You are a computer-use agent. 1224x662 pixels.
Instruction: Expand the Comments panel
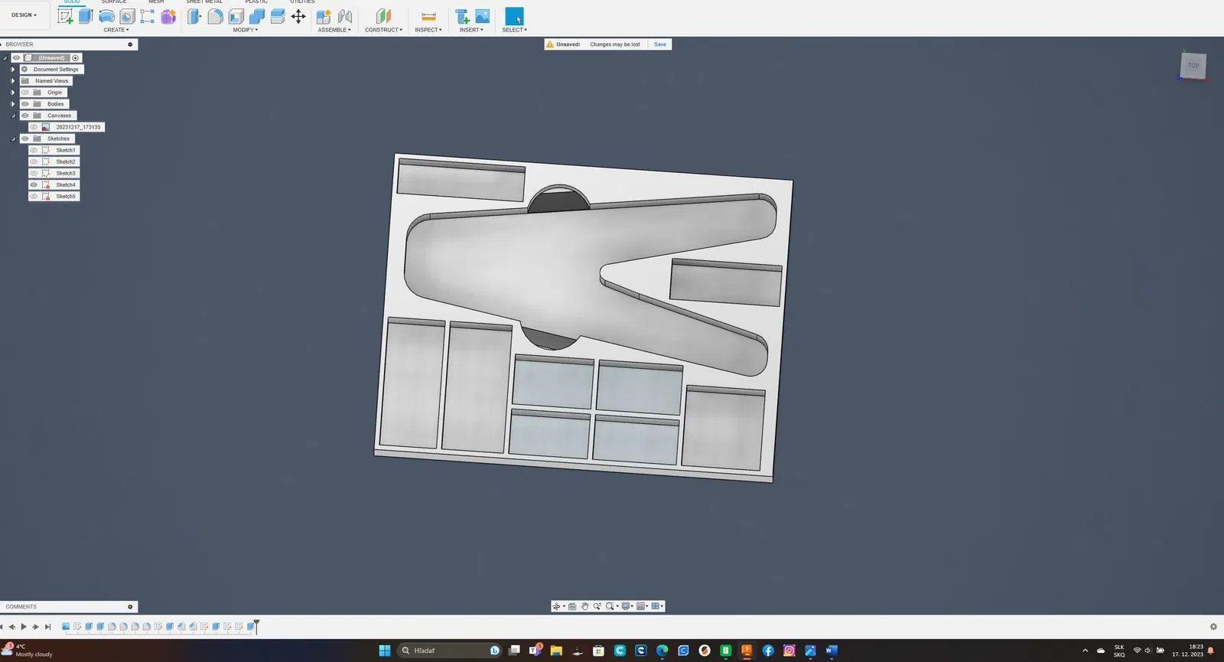pyautogui.click(x=130, y=607)
